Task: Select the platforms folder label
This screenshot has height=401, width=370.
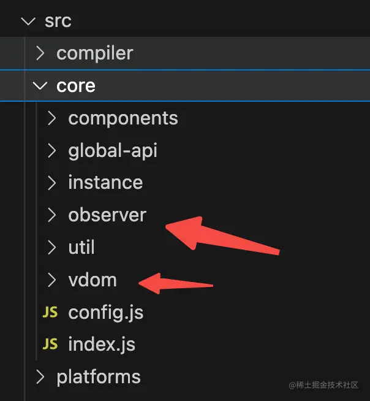Action: (x=98, y=376)
